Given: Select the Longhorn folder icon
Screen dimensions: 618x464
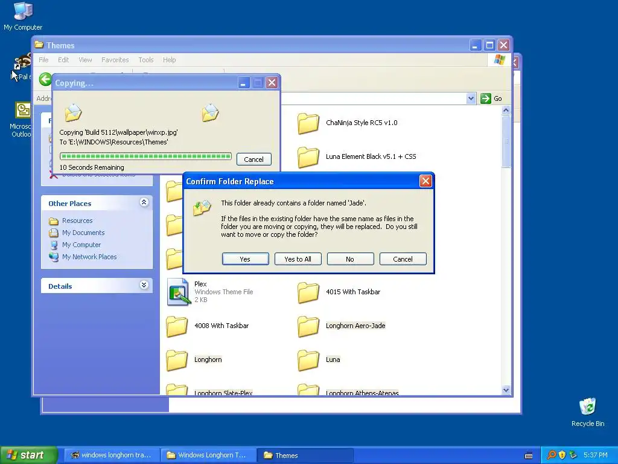Looking at the screenshot, I should click(177, 360).
